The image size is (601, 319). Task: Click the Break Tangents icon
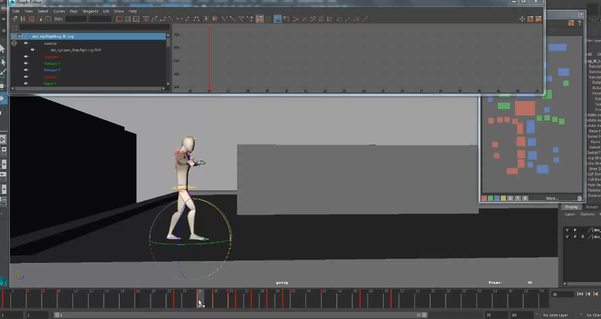225,19
